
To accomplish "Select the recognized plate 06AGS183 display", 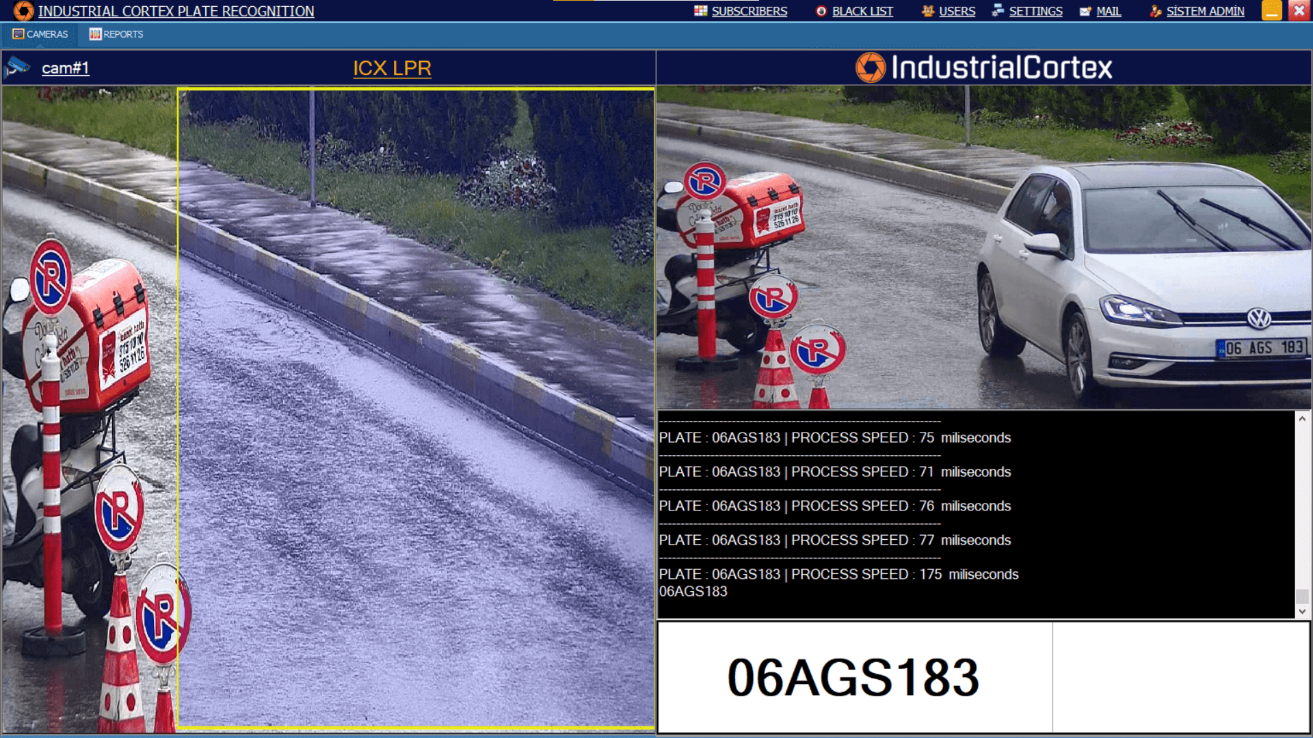I will click(x=853, y=678).
